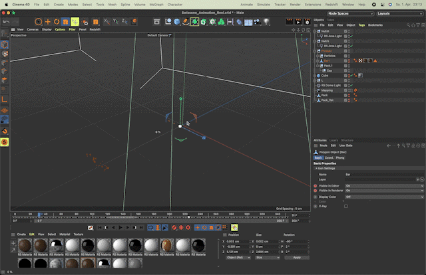This screenshot has height=275, width=426.
Task: Toggle the timeline loop playback icon
Action: pos(150,228)
